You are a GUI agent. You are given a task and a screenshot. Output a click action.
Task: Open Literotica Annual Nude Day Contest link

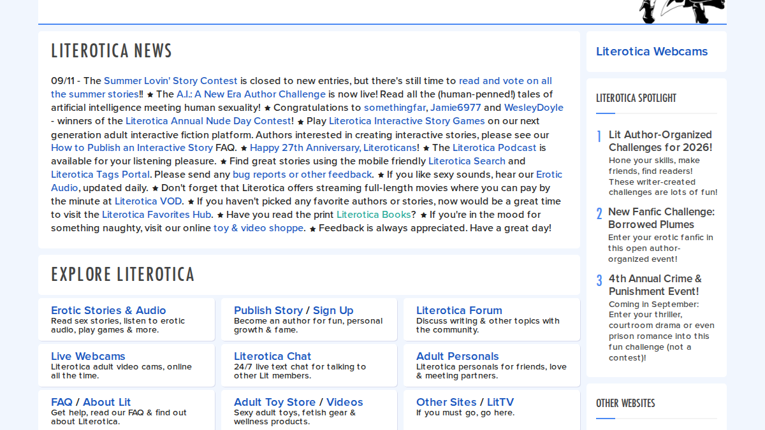tap(208, 121)
